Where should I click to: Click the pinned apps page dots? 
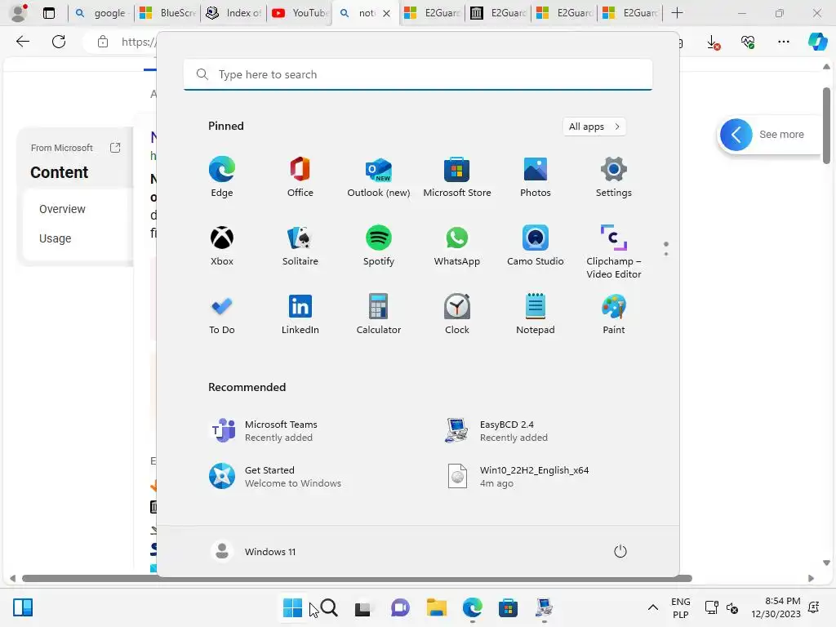point(666,249)
